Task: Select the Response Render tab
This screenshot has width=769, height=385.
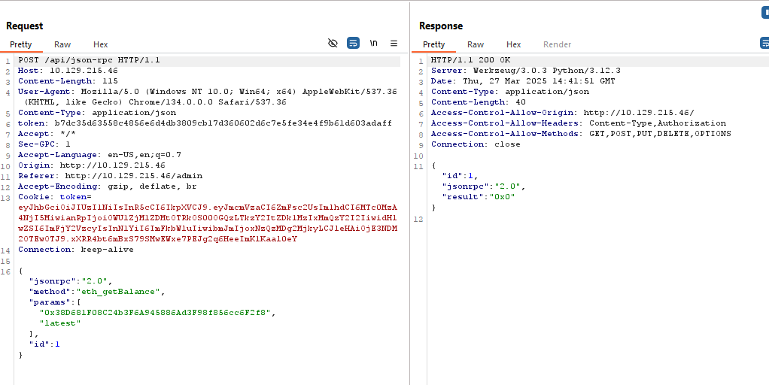Action: [x=557, y=44]
